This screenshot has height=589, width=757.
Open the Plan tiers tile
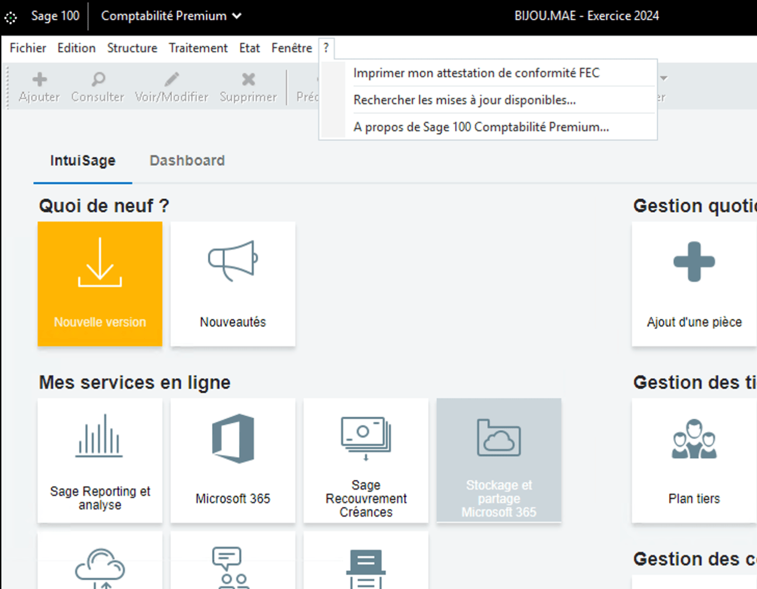click(x=694, y=460)
